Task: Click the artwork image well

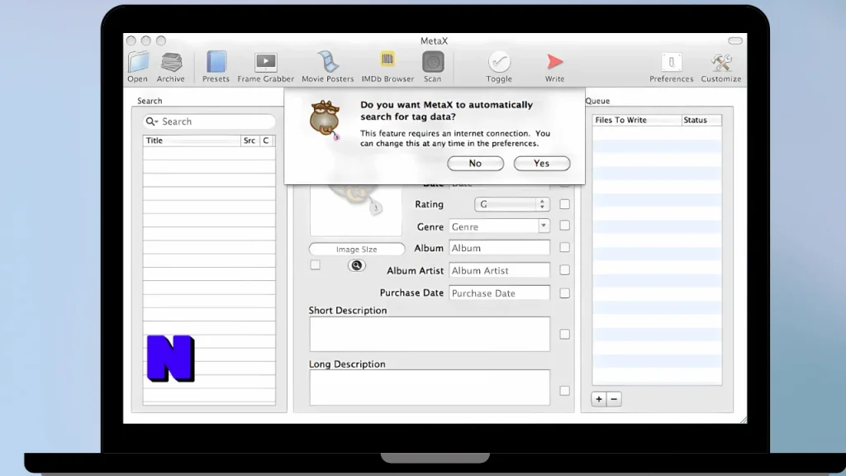Action: click(x=355, y=209)
